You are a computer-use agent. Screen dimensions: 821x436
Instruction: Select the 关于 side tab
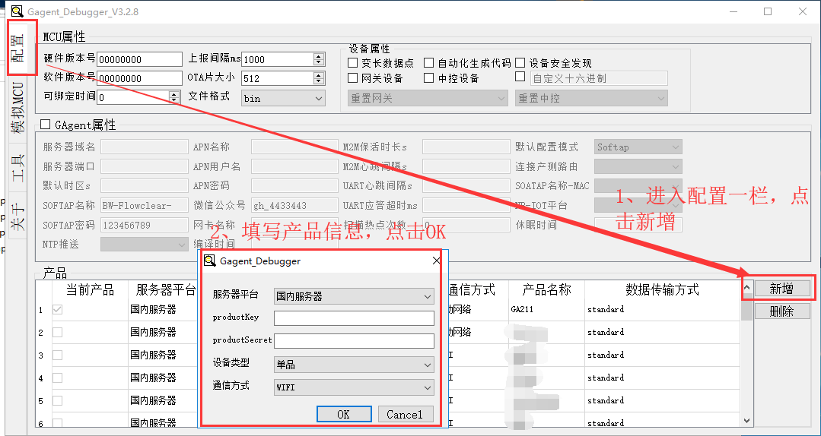coord(18,216)
